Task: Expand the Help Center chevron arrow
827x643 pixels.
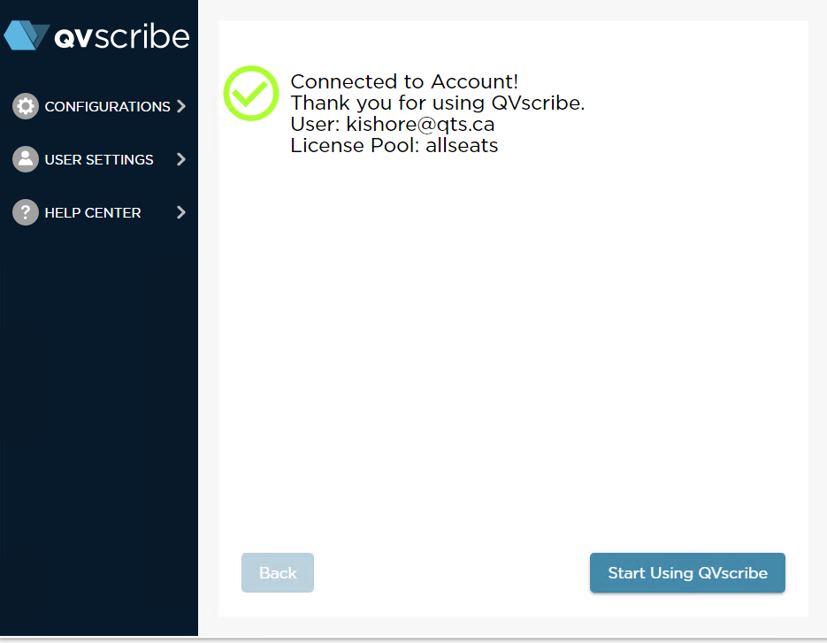Action: coord(182,212)
